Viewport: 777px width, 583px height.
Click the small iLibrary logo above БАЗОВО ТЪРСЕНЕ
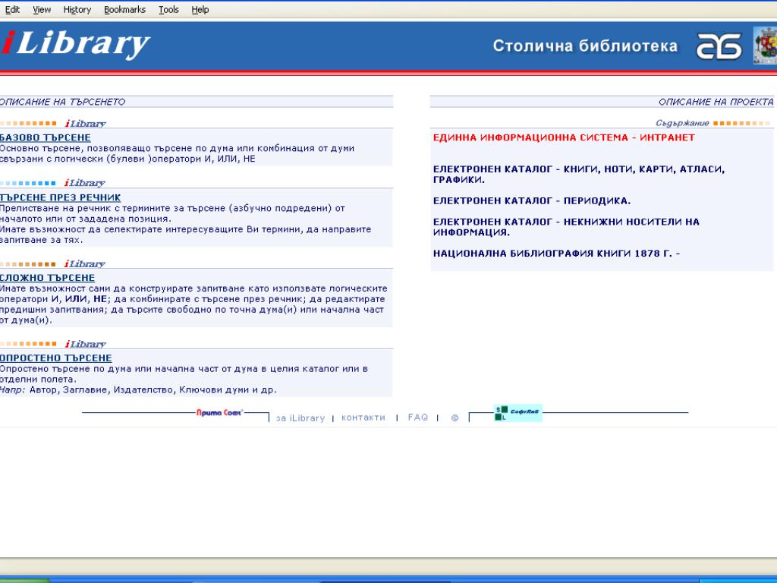85,124
